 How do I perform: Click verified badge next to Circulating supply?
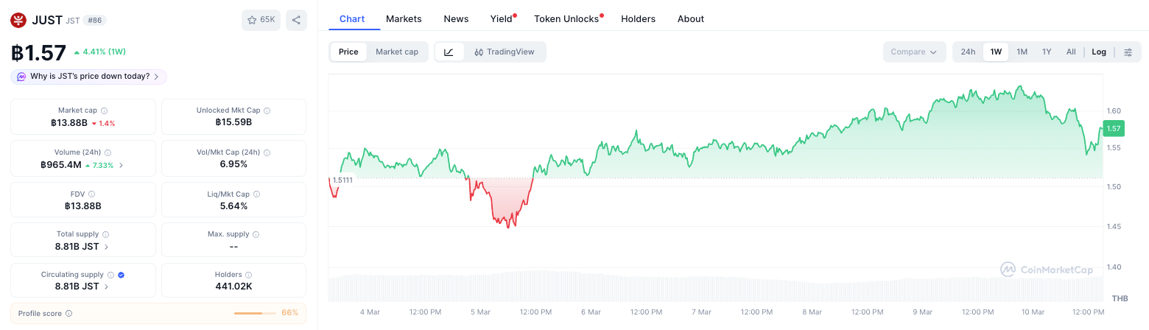pyautogui.click(x=122, y=275)
